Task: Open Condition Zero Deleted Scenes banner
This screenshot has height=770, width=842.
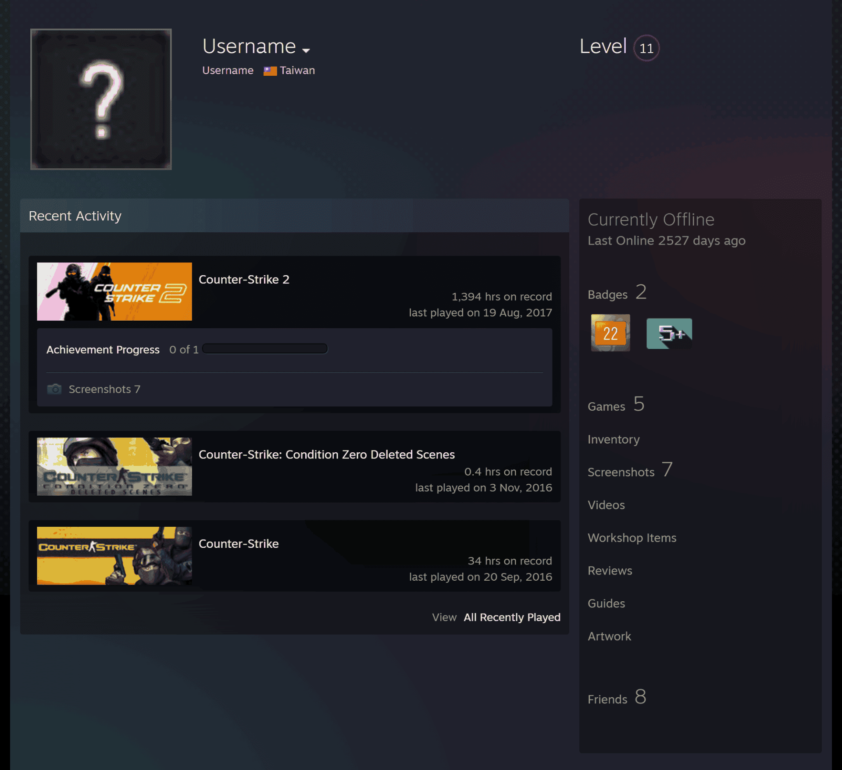Action: click(x=114, y=466)
